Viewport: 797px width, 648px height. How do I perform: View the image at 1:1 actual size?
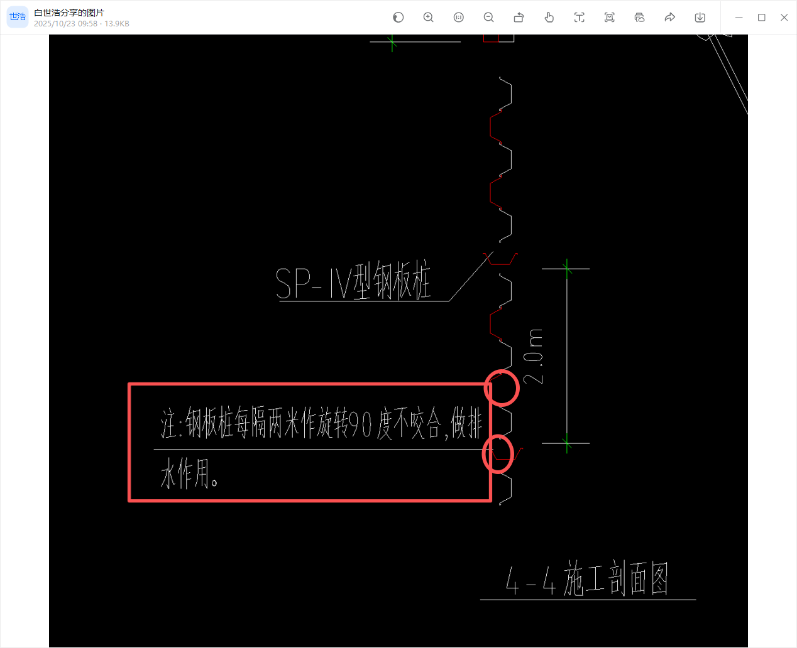458,17
